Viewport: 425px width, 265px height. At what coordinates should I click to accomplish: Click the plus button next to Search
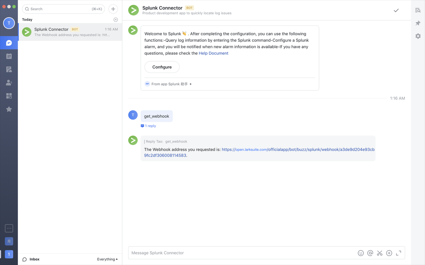point(113,9)
